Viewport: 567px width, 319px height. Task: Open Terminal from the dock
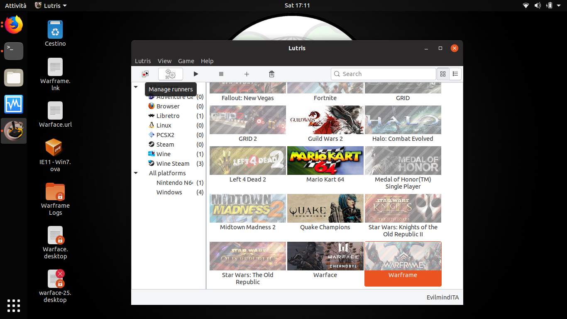point(14,51)
